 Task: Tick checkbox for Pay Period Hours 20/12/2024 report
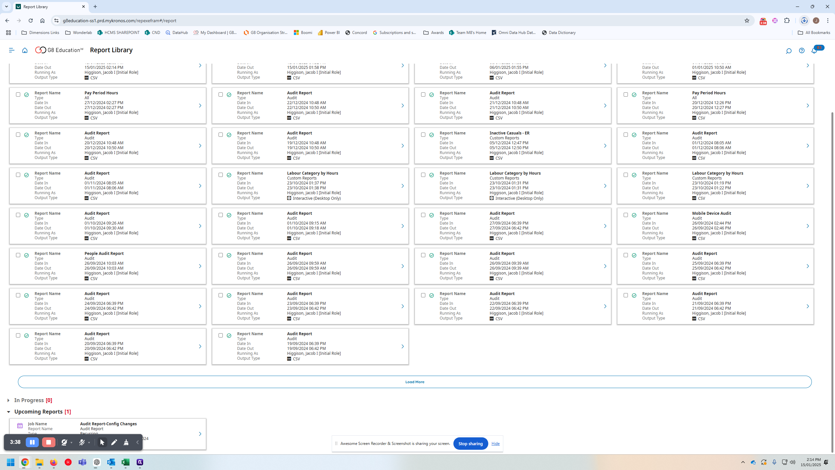point(626,95)
